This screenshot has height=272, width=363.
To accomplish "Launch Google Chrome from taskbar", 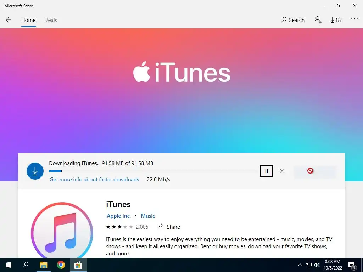I will coord(61,265).
